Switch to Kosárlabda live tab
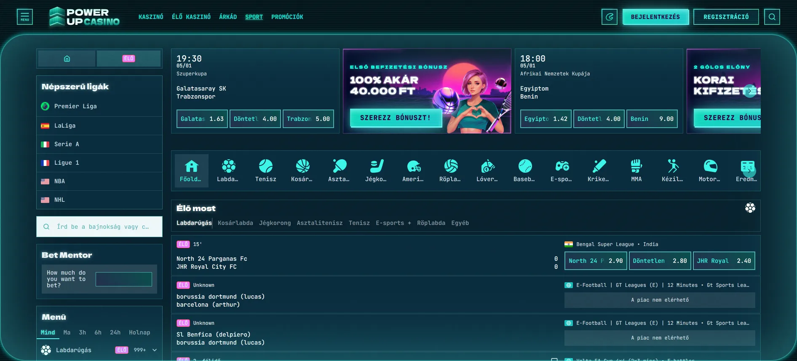 (x=235, y=223)
